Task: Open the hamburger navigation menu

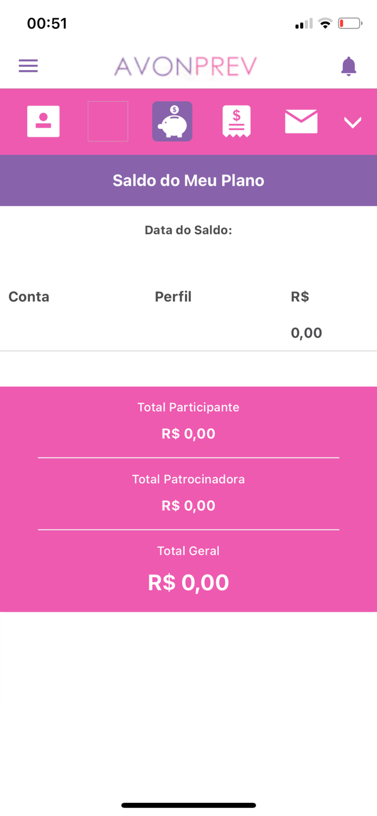Action: click(x=28, y=65)
